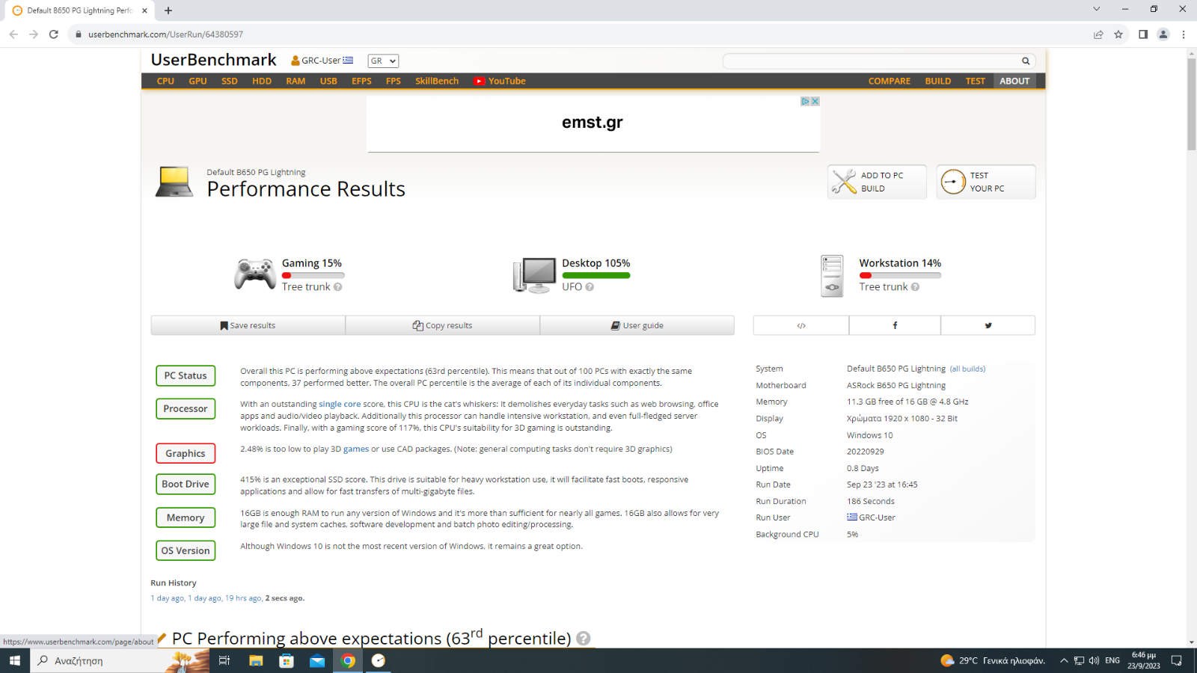Open Chrome profile avatar

pos(1163,34)
